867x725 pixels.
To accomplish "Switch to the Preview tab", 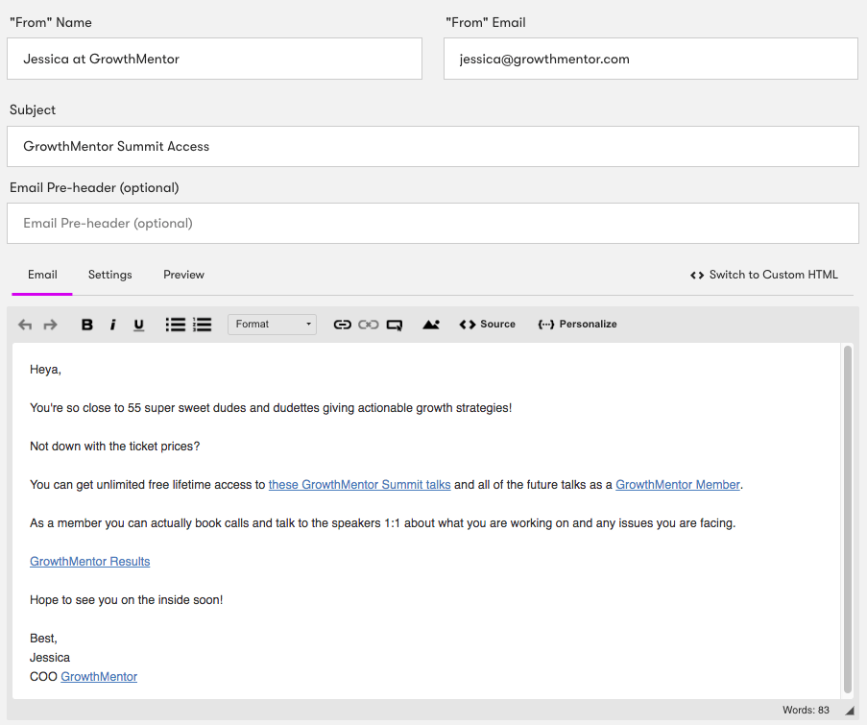I will (x=183, y=275).
